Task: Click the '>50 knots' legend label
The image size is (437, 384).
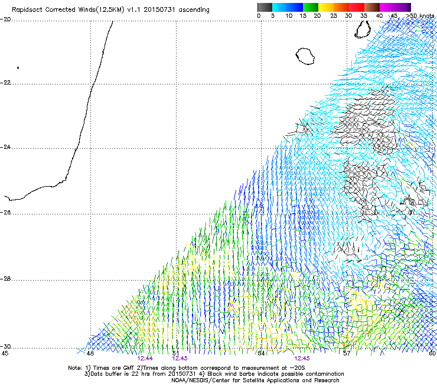Action: (x=420, y=16)
